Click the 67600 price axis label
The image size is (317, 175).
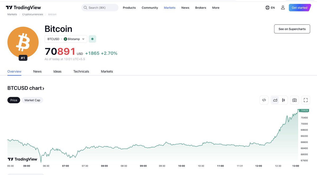coord(304,161)
